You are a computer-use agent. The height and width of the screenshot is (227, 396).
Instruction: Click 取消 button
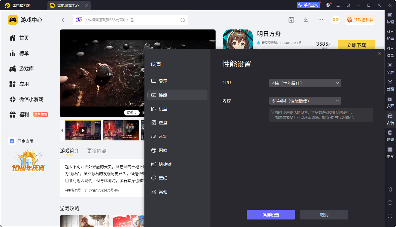coord(324,215)
